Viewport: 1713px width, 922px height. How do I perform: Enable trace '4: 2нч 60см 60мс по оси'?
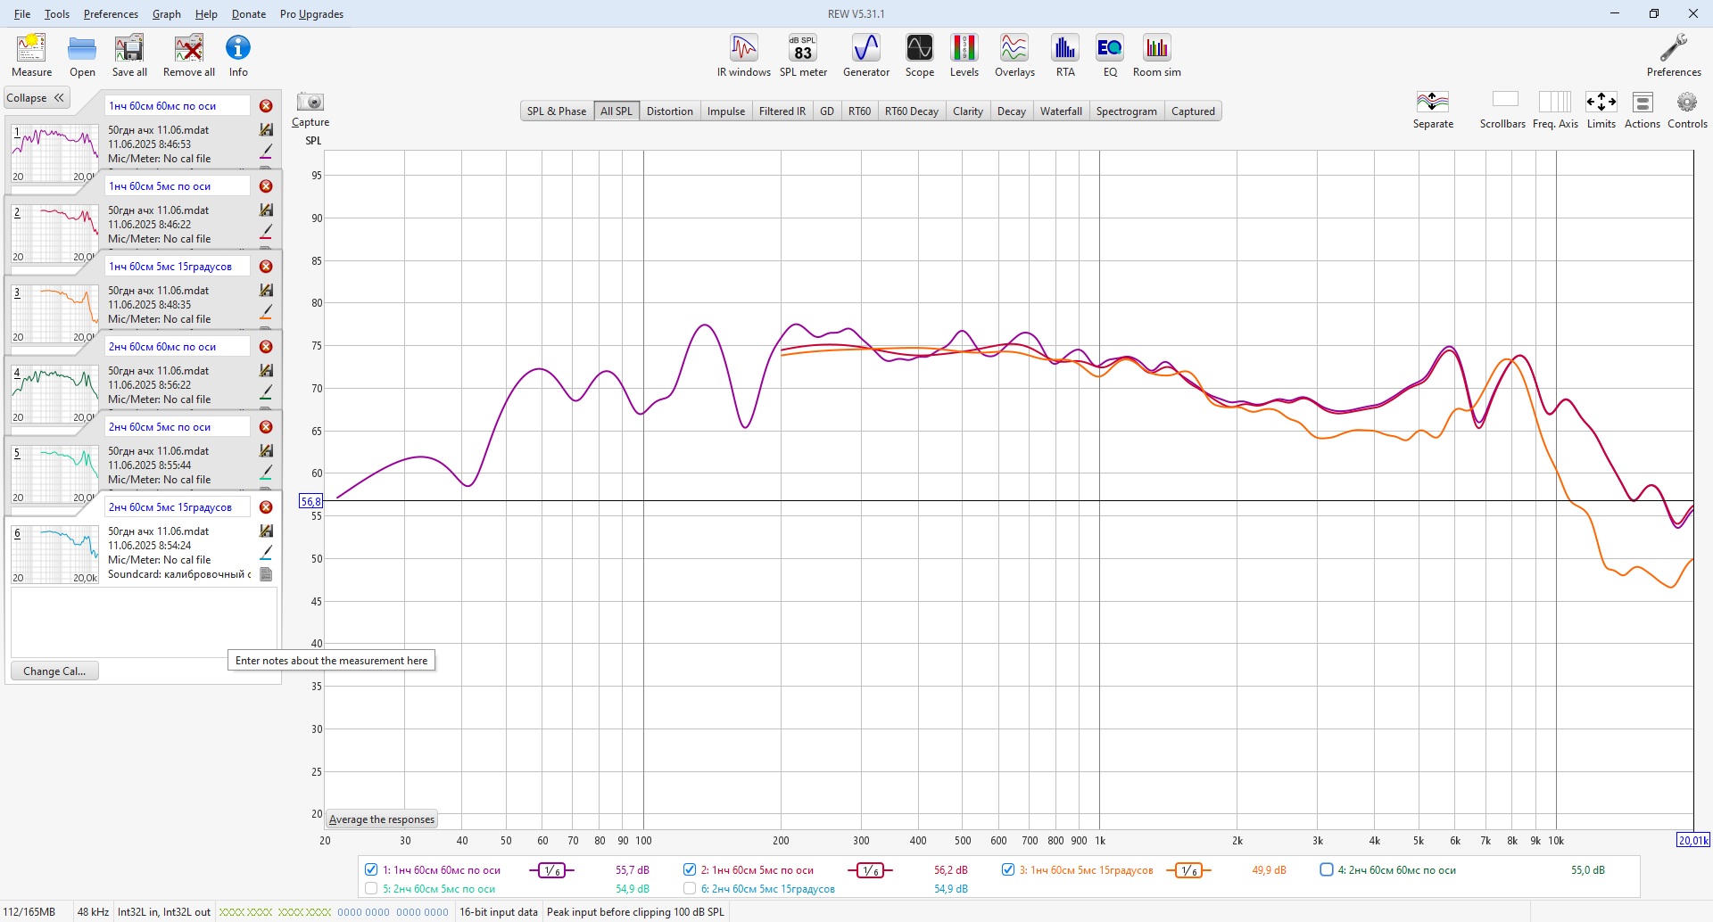pos(1327,869)
